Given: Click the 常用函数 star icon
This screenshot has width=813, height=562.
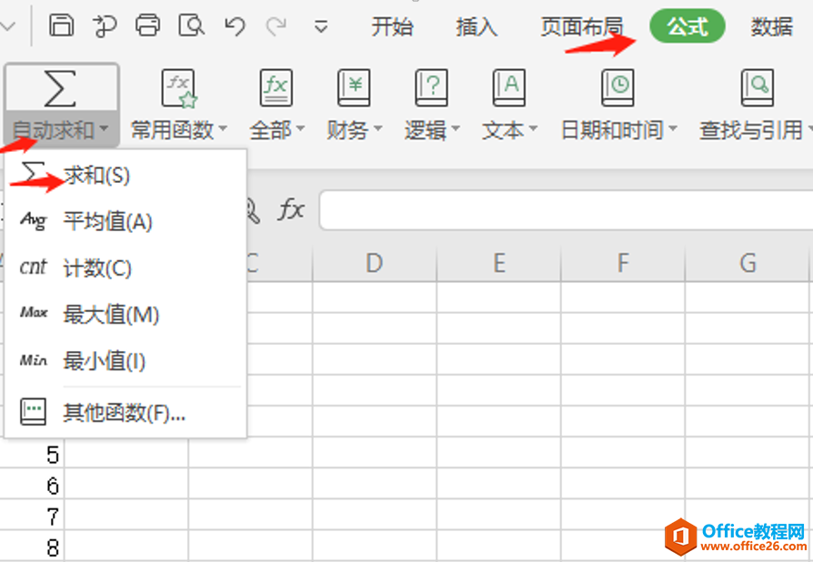Looking at the screenshot, I should click(x=179, y=88).
